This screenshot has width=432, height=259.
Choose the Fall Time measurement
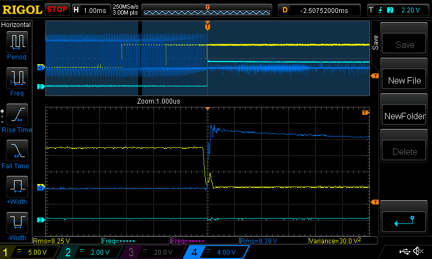point(17,151)
